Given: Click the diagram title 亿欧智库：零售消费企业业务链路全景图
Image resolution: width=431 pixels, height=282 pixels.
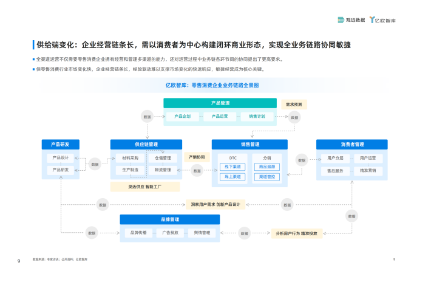Looking at the screenshot, I should [212, 85].
